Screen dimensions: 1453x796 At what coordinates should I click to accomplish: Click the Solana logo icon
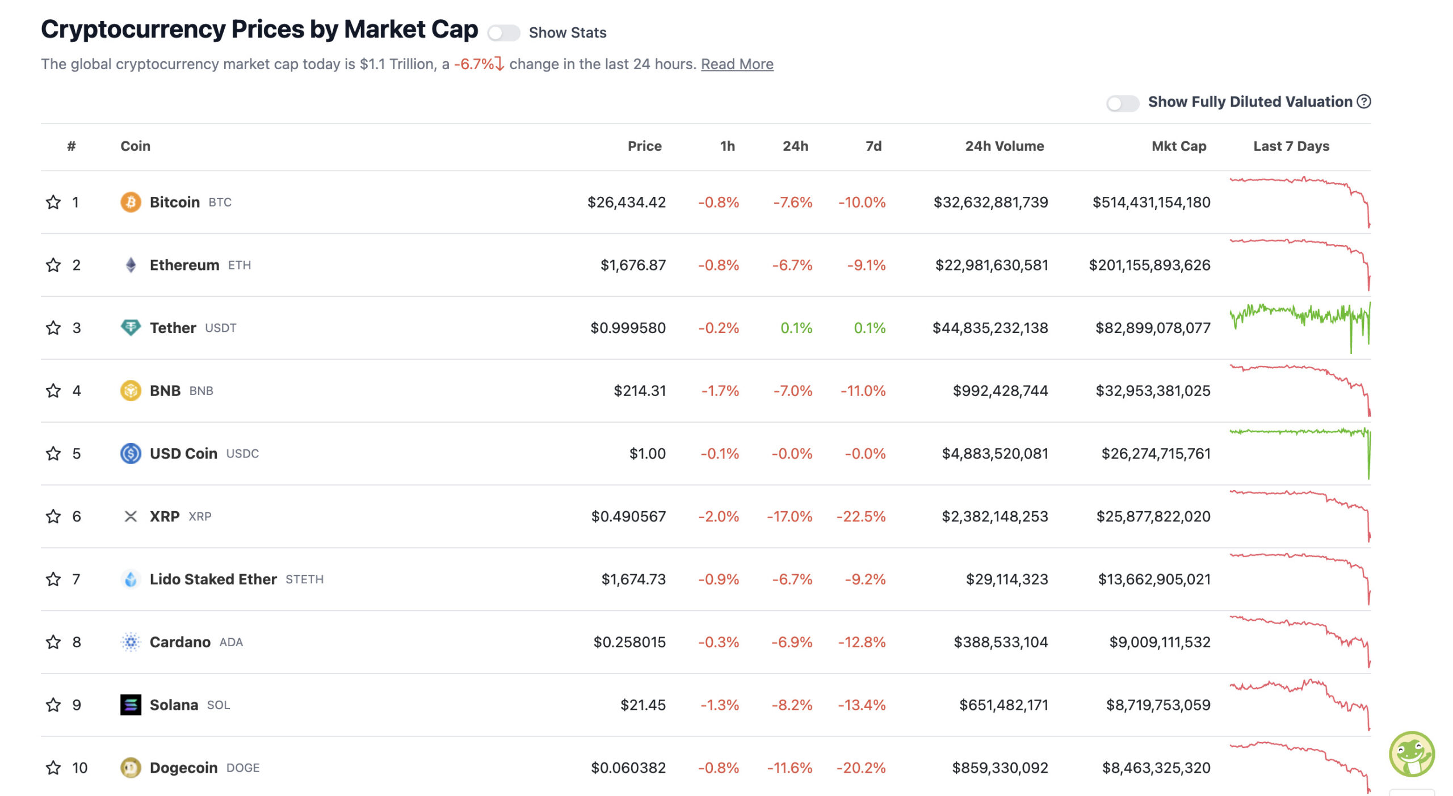[x=131, y=705]
